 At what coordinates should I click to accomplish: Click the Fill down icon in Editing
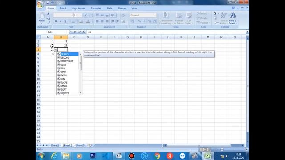[x=216, y=18]
